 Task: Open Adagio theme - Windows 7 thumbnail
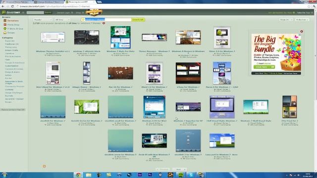87,73
